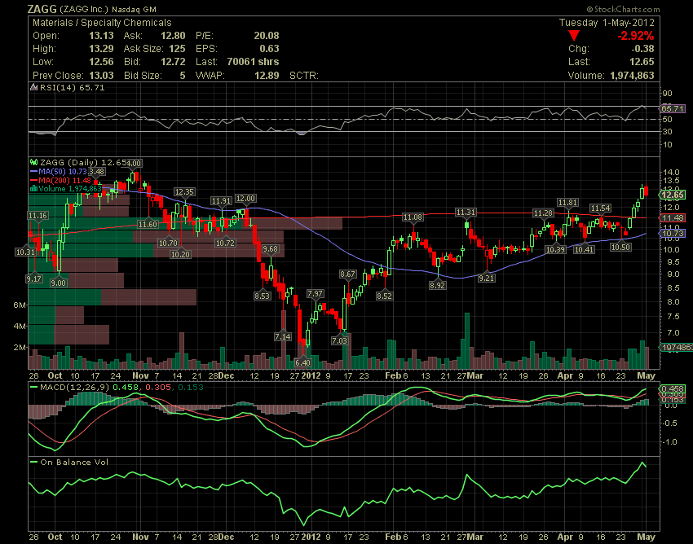Click the -2.92% percent change

(635, 36)
